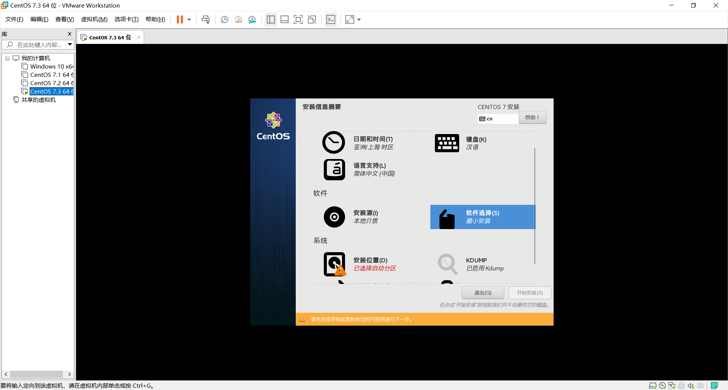Enter full screen mode
The height and width of the screenshot is (390, 728).
[x=298, y=20]
